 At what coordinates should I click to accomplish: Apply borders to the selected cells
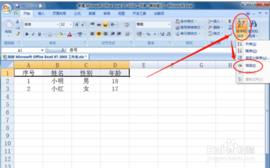(x=50, y=34)
